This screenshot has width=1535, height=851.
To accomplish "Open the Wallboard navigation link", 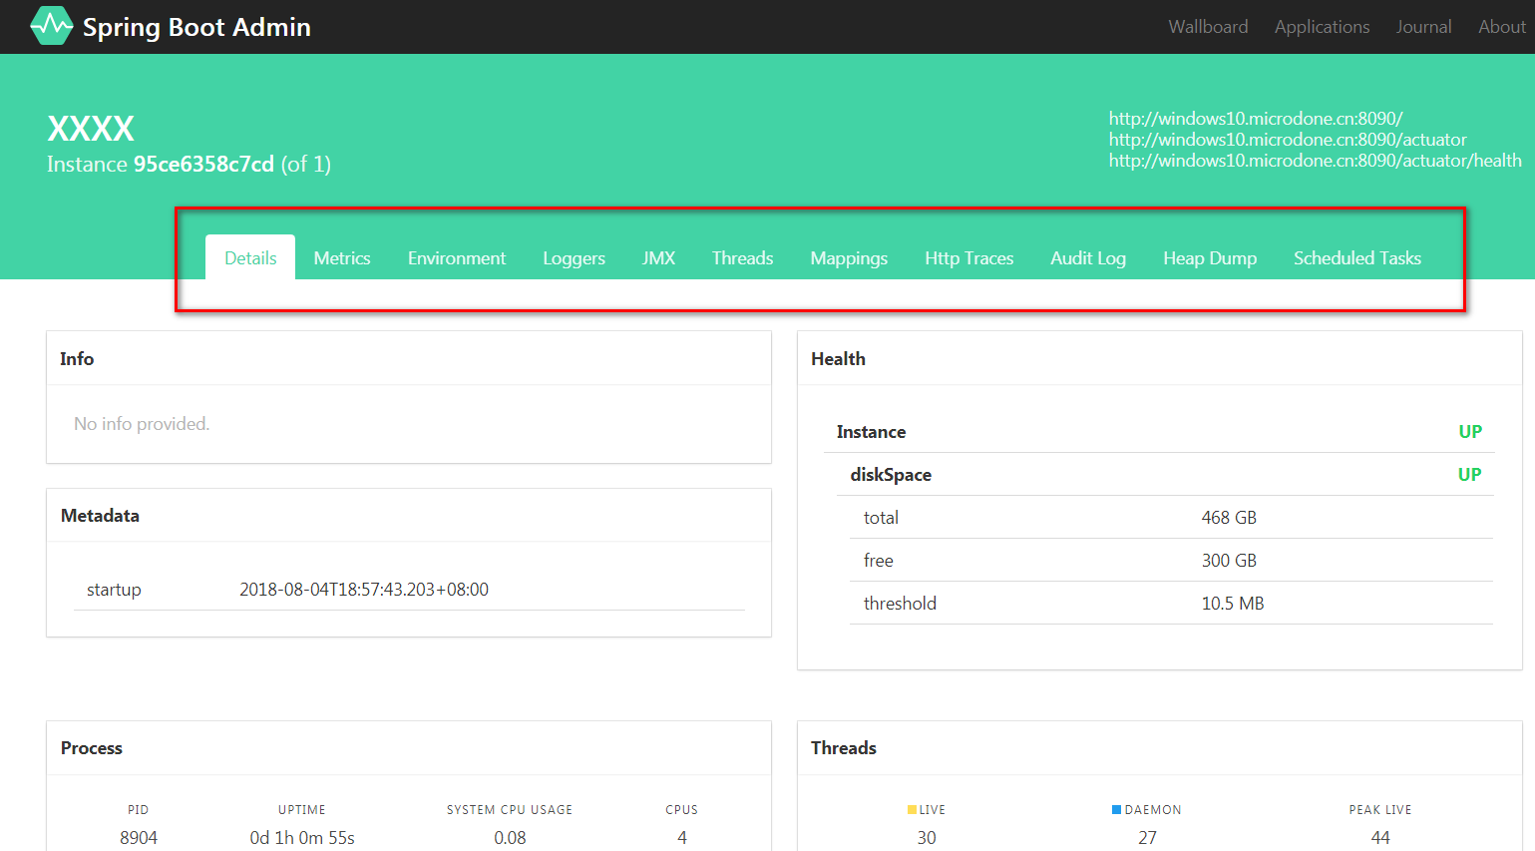I will point(1208,27).
